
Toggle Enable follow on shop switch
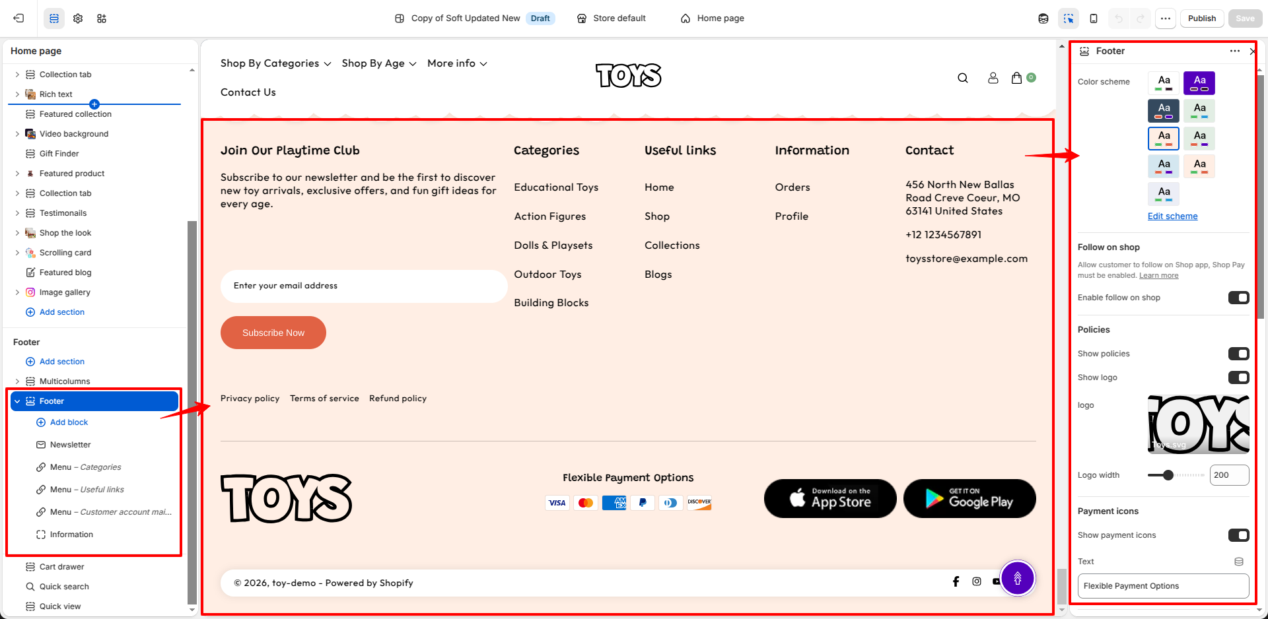pos(1238,298)
